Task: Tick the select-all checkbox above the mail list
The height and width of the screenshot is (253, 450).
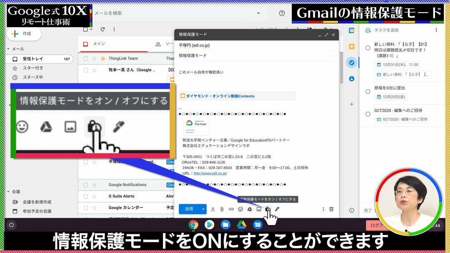Action: click(85, 29)
